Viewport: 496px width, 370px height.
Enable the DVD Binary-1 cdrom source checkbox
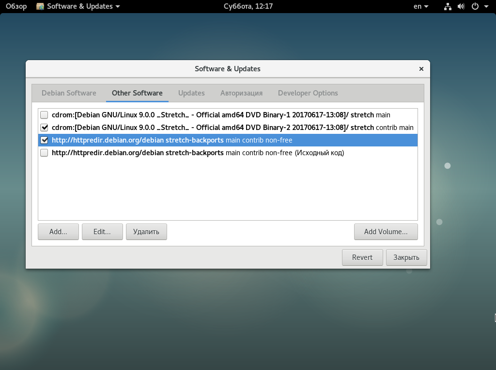(44, 115)
